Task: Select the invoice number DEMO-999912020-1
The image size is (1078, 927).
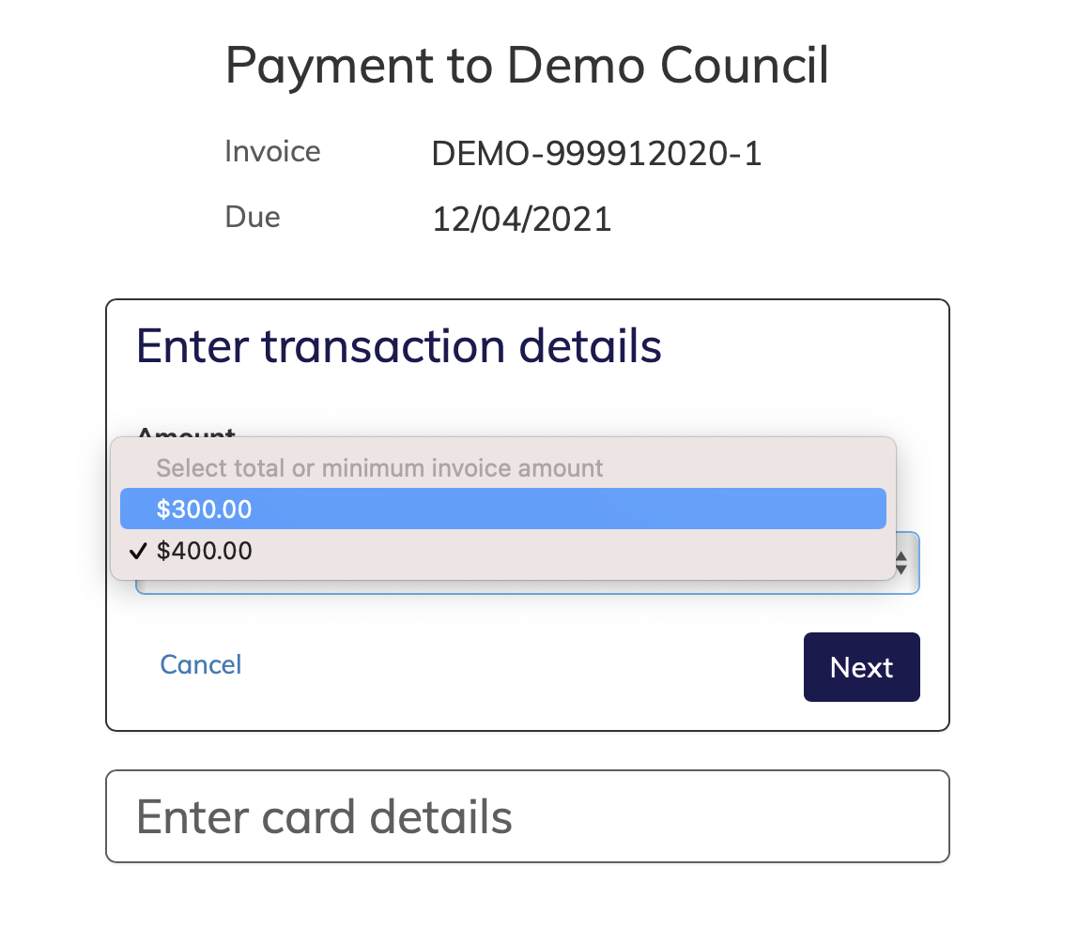Action: point(596,152)
